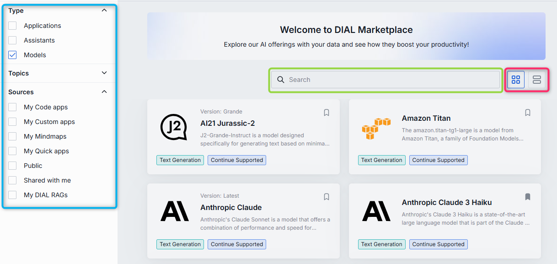Click the amazon.titan-tg1-large description text
This screenshot has height=264, width=557.
tap(463, 135)
